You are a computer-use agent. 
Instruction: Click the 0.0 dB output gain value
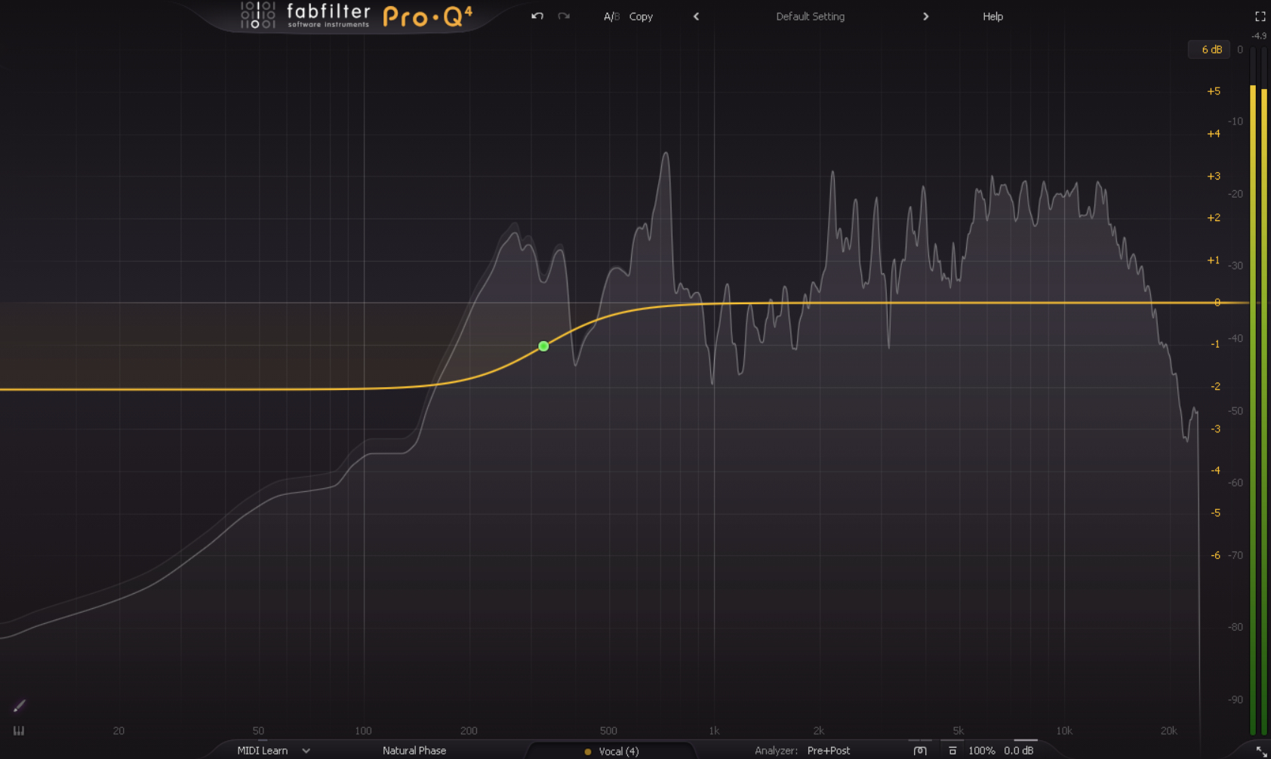1019,751
